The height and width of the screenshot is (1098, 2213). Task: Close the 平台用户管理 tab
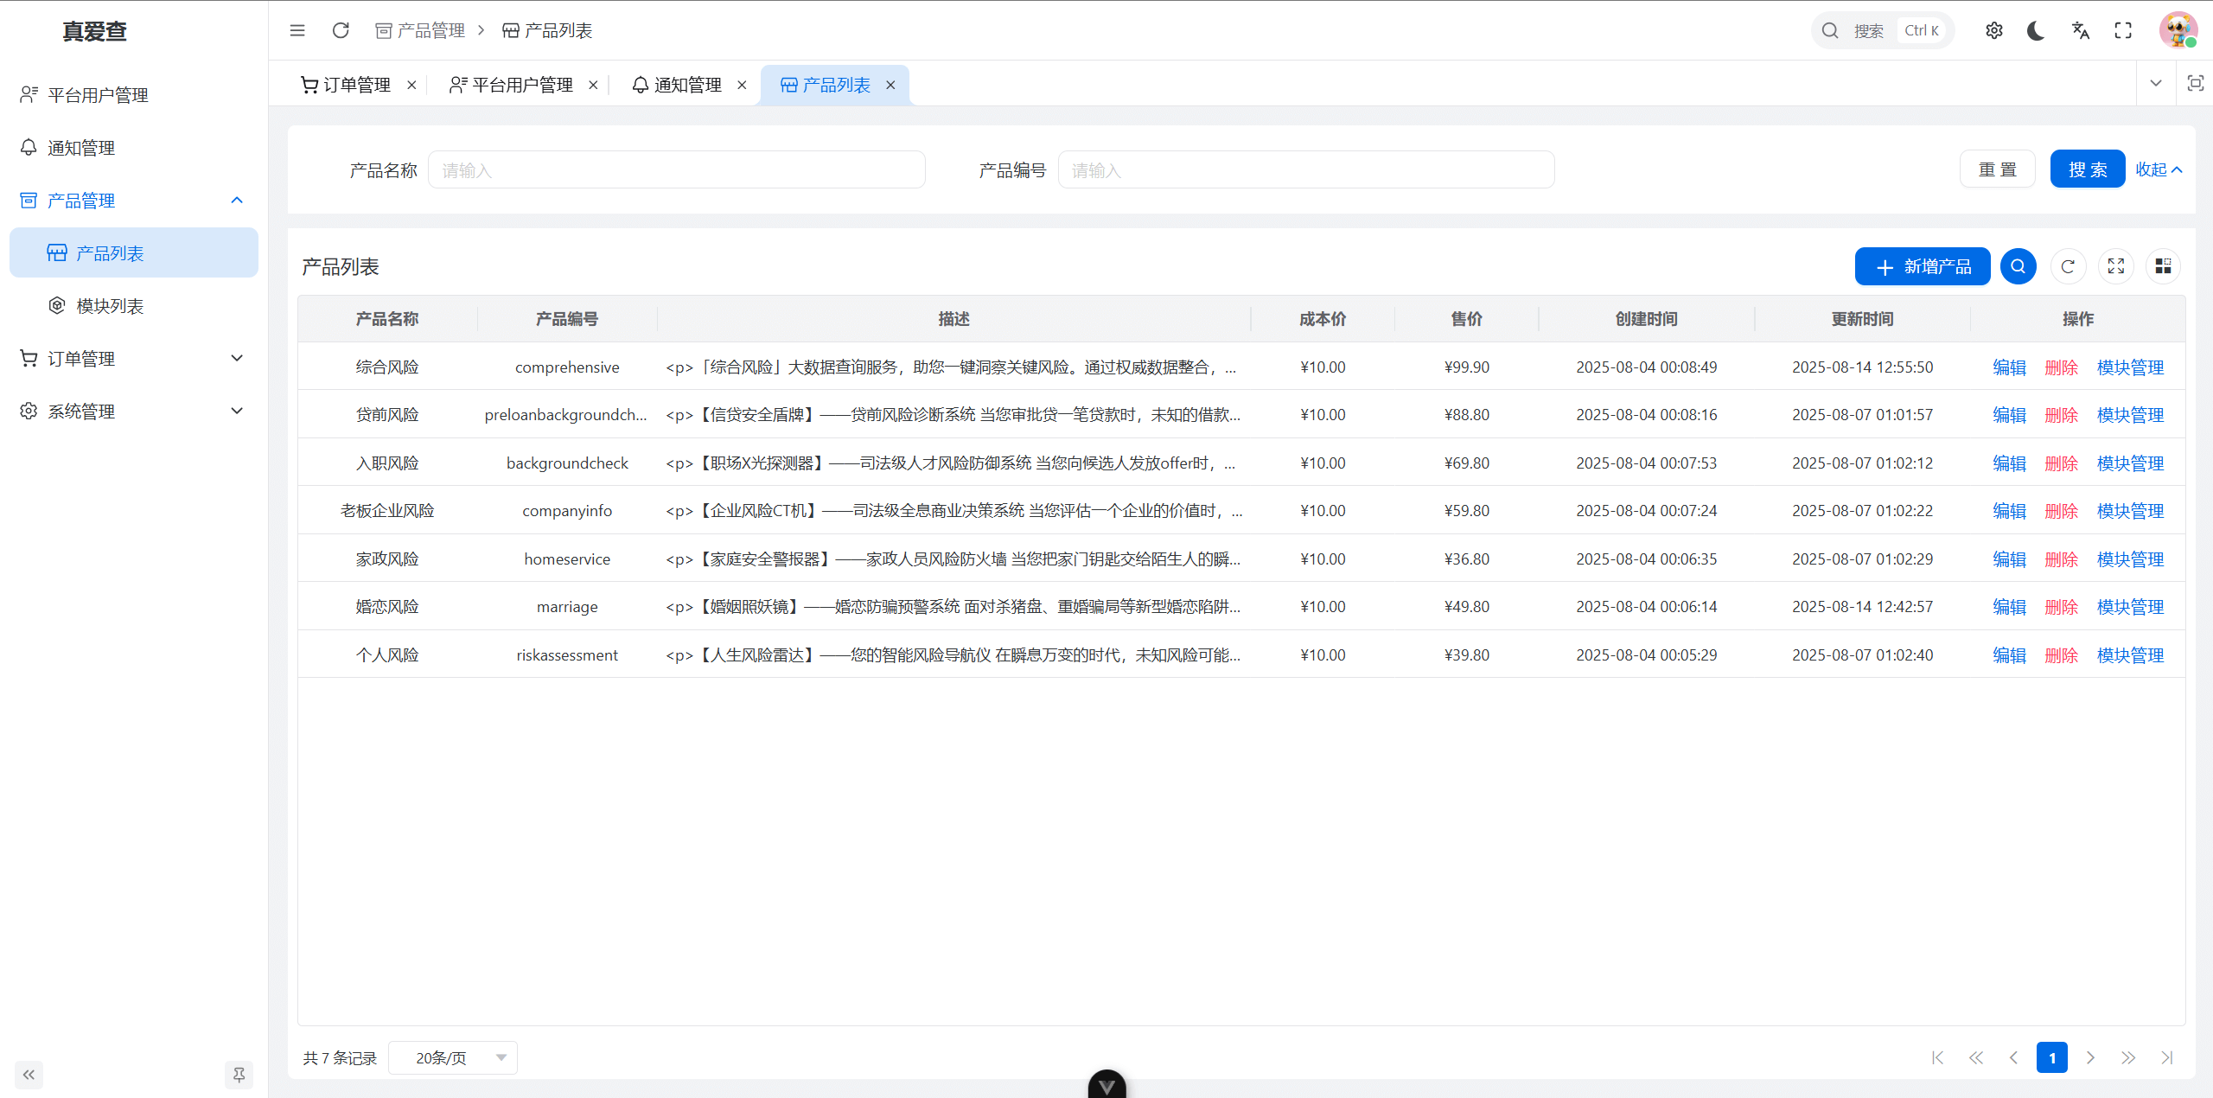(x=593, y=85)
